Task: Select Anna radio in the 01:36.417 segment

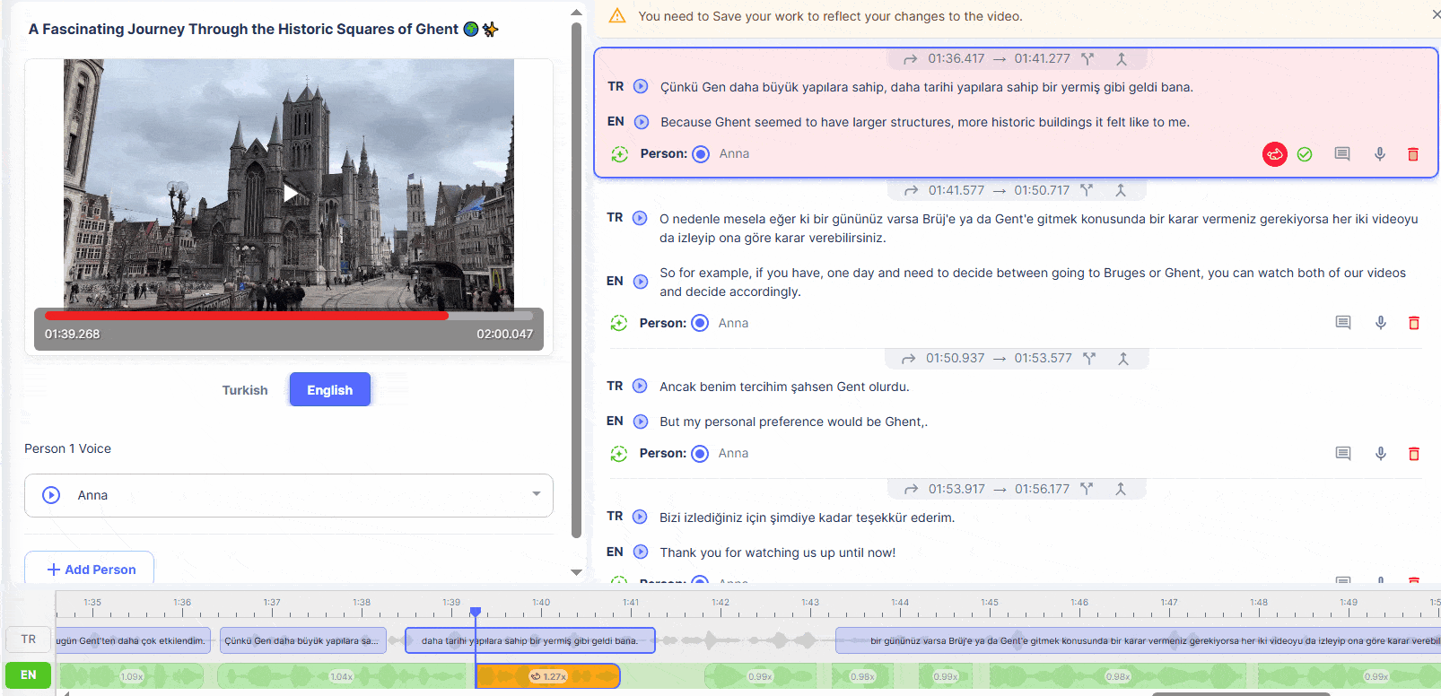Action: click(x=701, y=154)
